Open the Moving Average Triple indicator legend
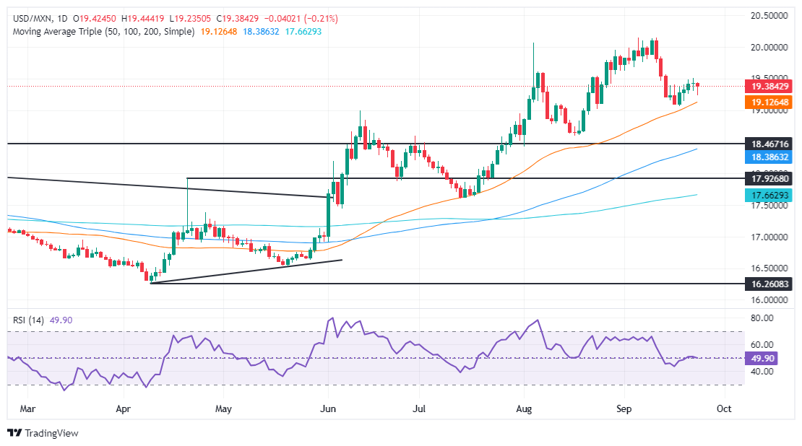 point(103,32)
